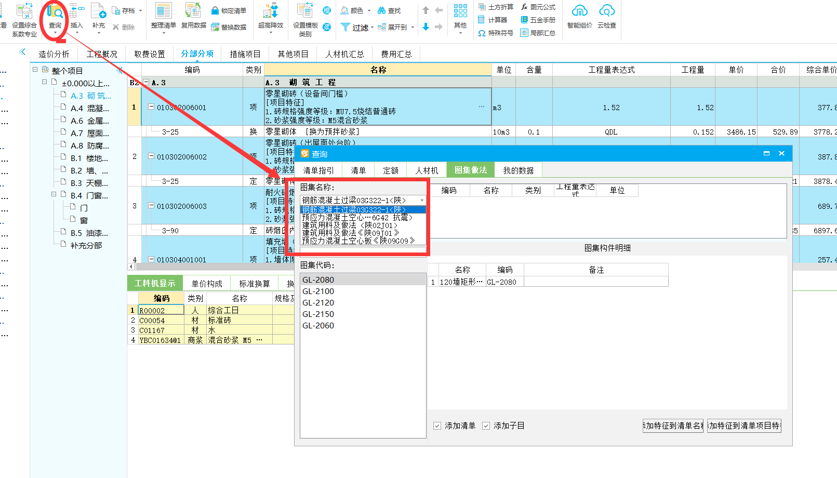The width and height of the screenshot is (837, 478).
Task: Click 加特征到清单名称 button
Action: point(673,426)
